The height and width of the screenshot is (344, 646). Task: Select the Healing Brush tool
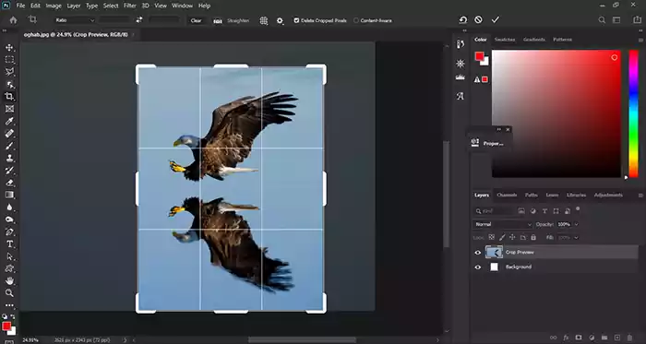tap(9, 134)
